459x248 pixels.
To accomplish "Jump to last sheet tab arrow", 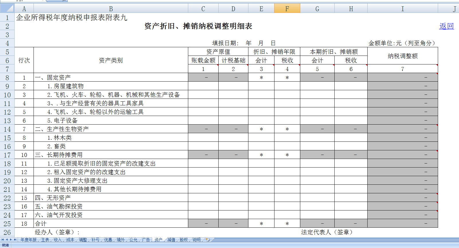I will pos(15,240).
